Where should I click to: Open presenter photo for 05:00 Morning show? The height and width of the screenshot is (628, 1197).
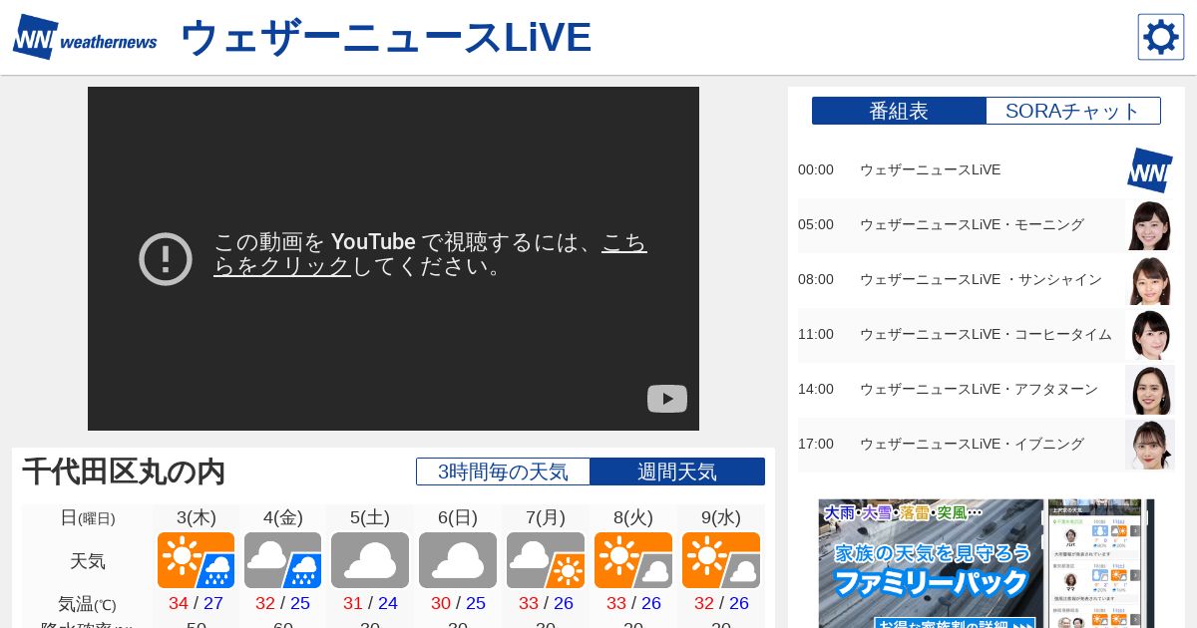(x=1150, y=225)
